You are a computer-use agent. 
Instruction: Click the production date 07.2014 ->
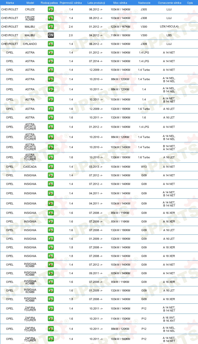pos(96,61)
